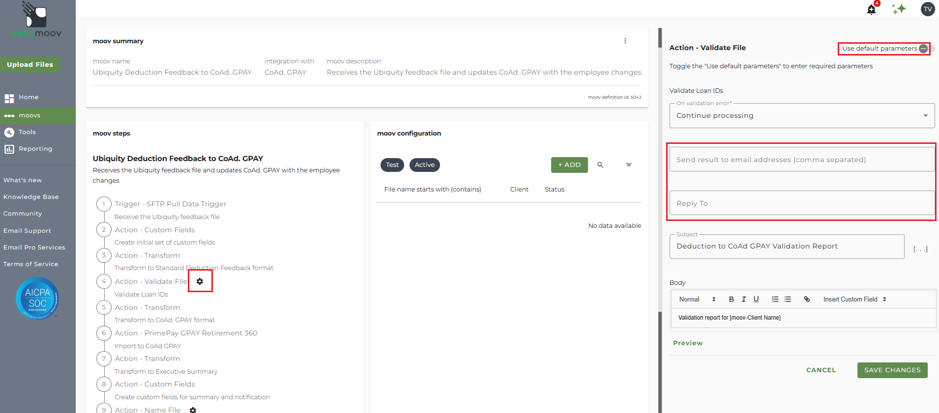Insert link in Body editor

(807, 299)
